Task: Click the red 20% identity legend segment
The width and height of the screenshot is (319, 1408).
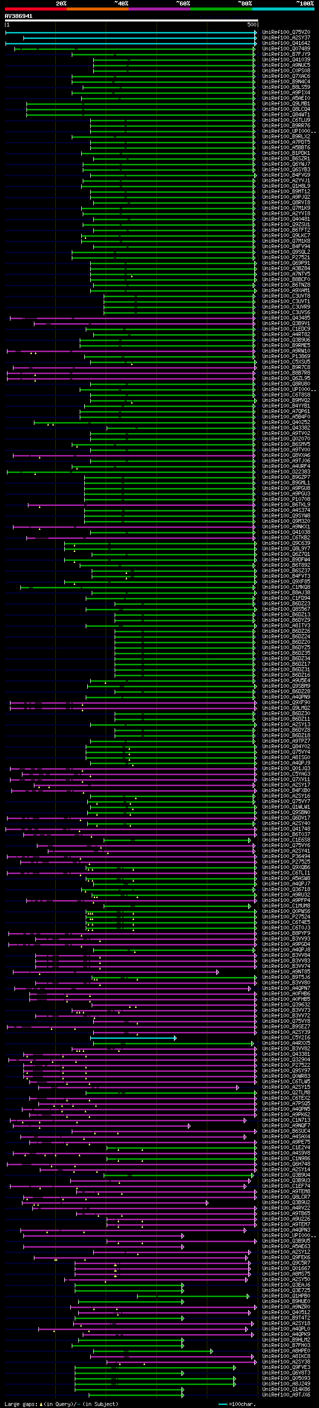Action: tap(35, 9)
